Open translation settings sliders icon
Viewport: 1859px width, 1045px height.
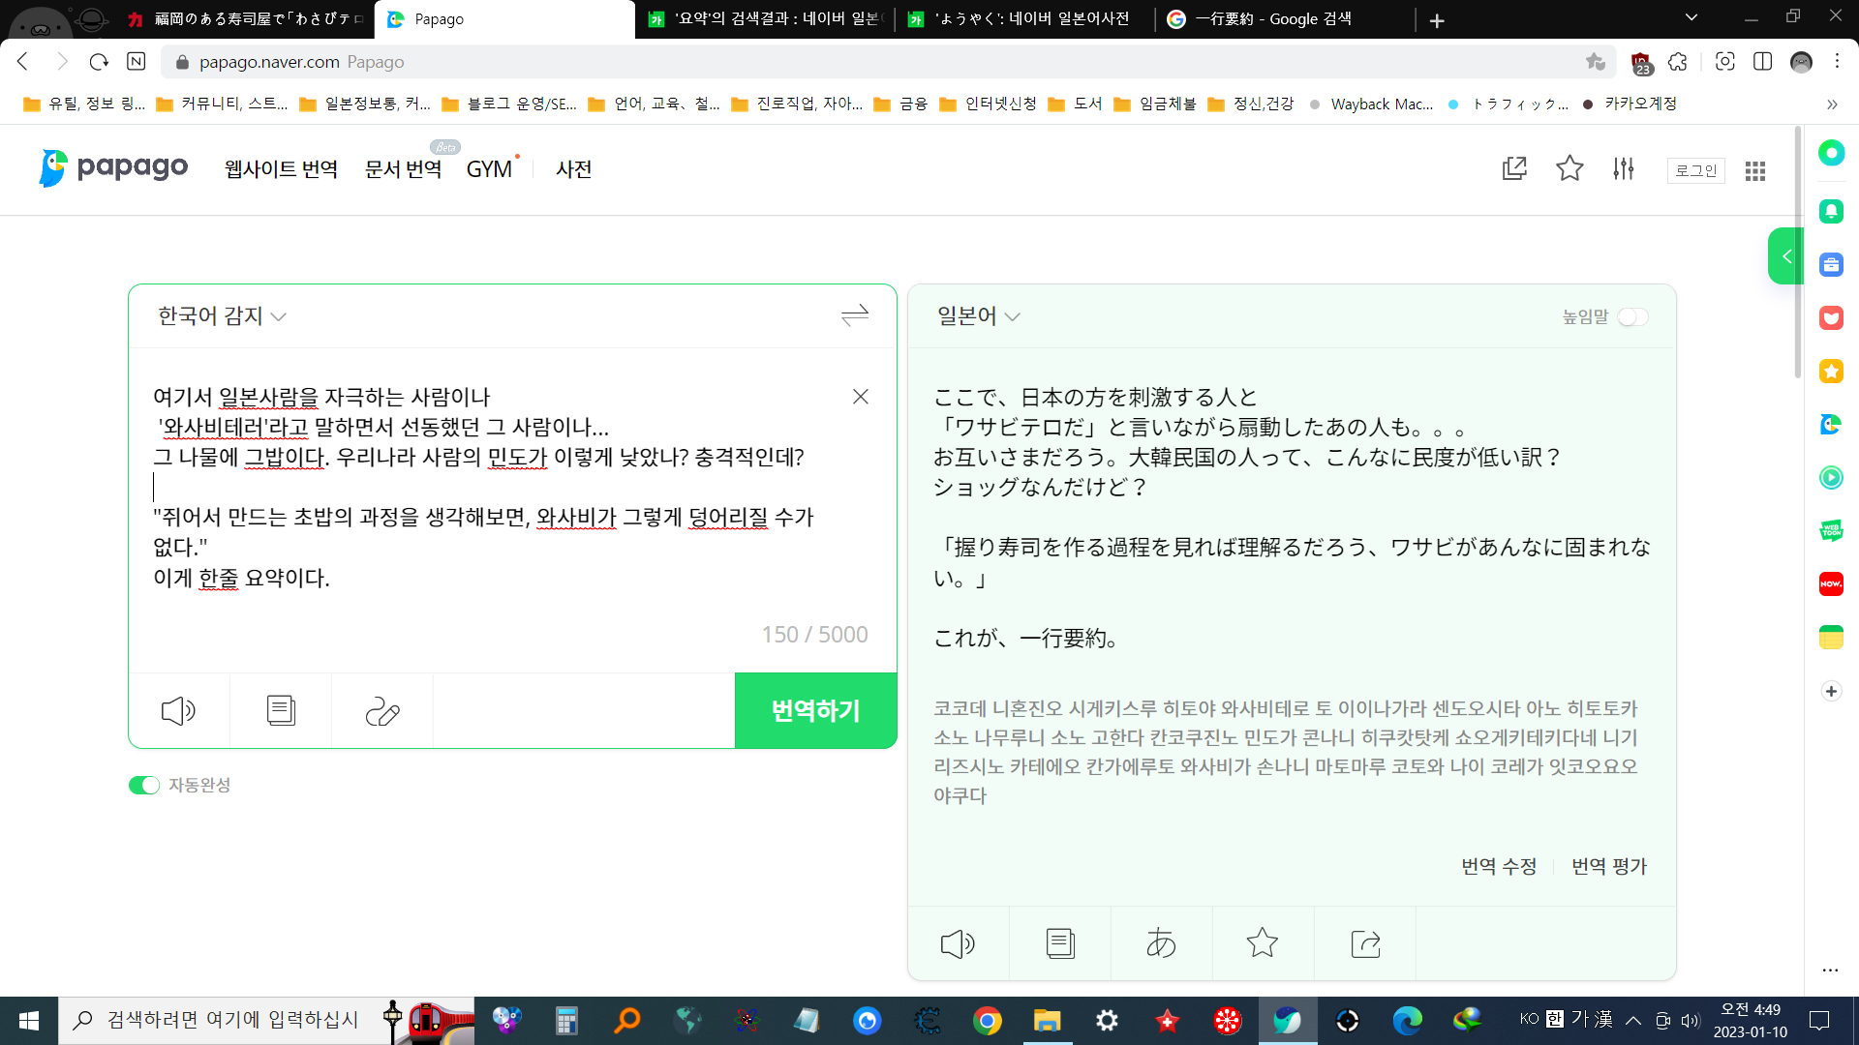point(1624,169)
